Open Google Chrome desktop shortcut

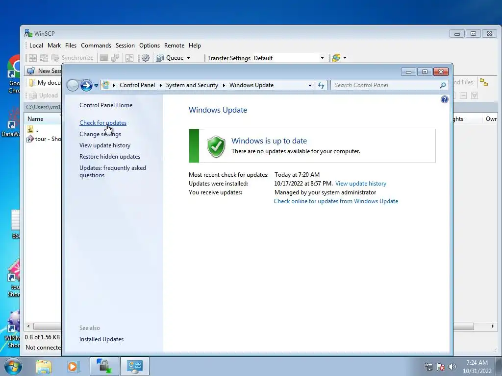coord(13,74)
